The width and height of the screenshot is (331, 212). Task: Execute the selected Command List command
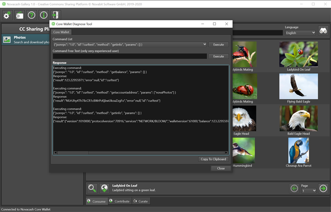pos(218,44)
